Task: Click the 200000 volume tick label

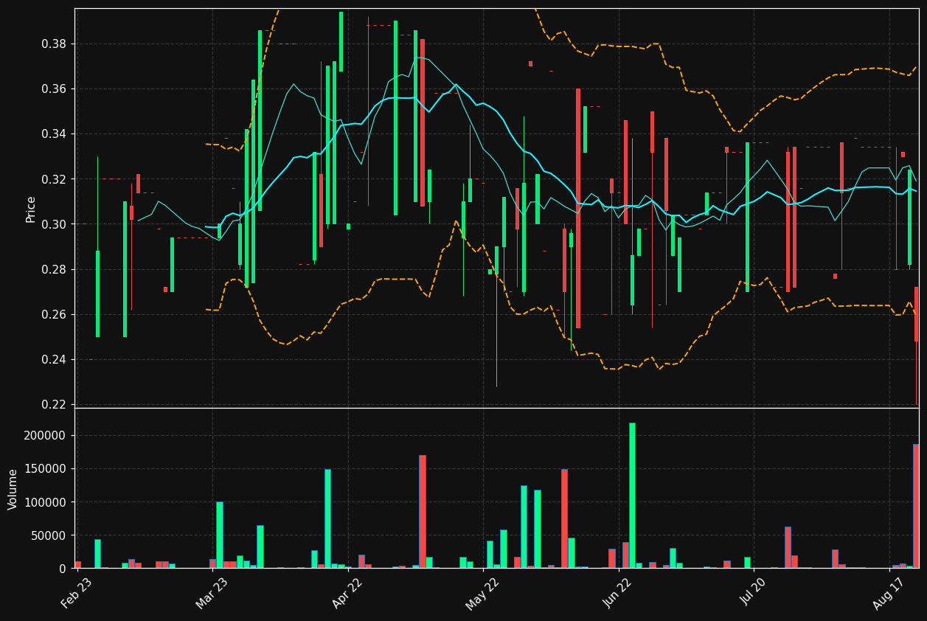Action: (46, 435)
